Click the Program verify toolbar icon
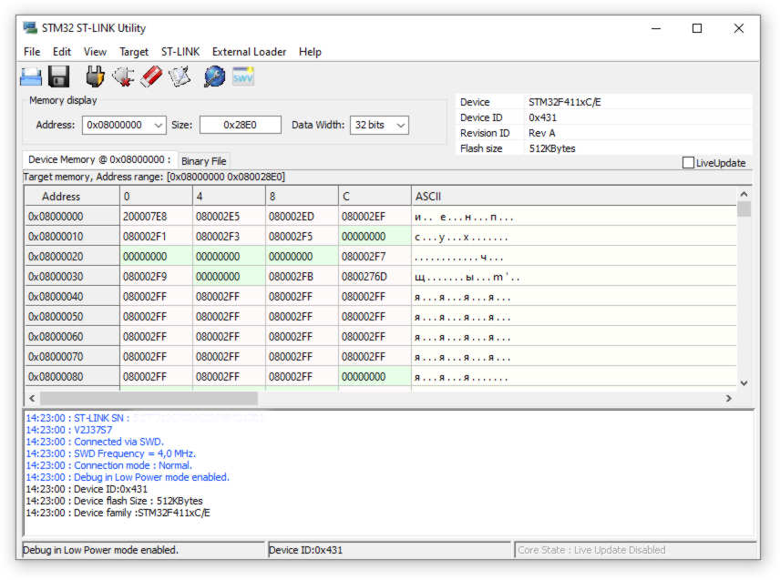The height and width of the screenshot is (580, 780). coord(180,77)
